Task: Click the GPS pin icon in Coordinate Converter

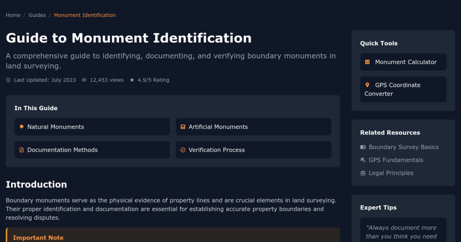Action: pyautogui.click(x=367, y=85)
